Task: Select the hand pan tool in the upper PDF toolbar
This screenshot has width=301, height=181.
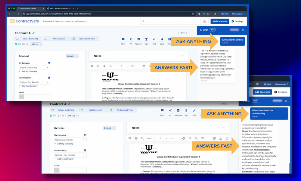Action: tap(144, 66)
